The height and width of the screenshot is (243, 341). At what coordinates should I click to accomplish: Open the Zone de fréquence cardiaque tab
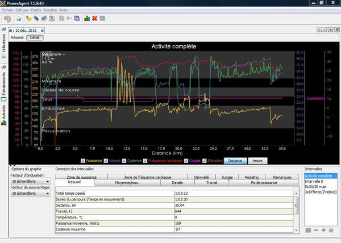point(148,177)
